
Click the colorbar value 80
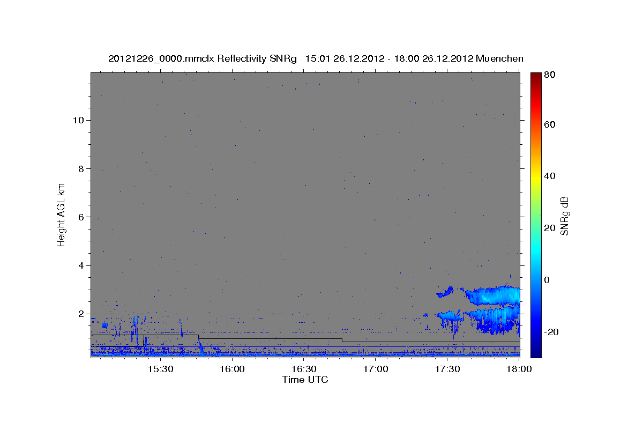tap(549, 75)
